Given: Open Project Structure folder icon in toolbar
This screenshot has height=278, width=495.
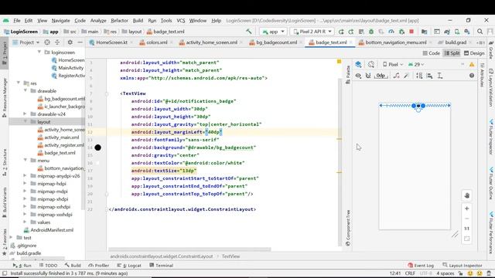Looking at the screenshot, I should coord(425,32).
